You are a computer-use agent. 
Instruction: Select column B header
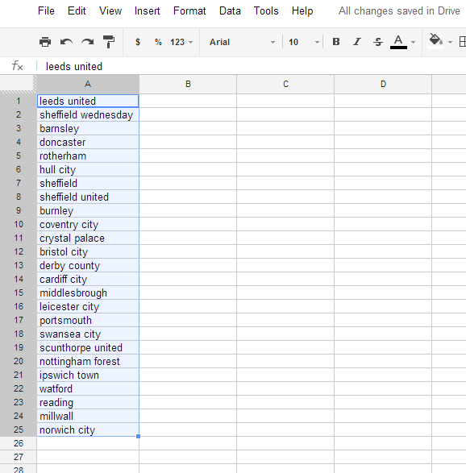click(188, 84)
